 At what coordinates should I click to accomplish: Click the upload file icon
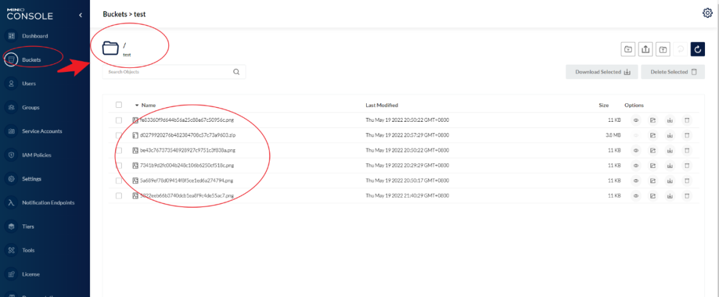pos(645,49)
